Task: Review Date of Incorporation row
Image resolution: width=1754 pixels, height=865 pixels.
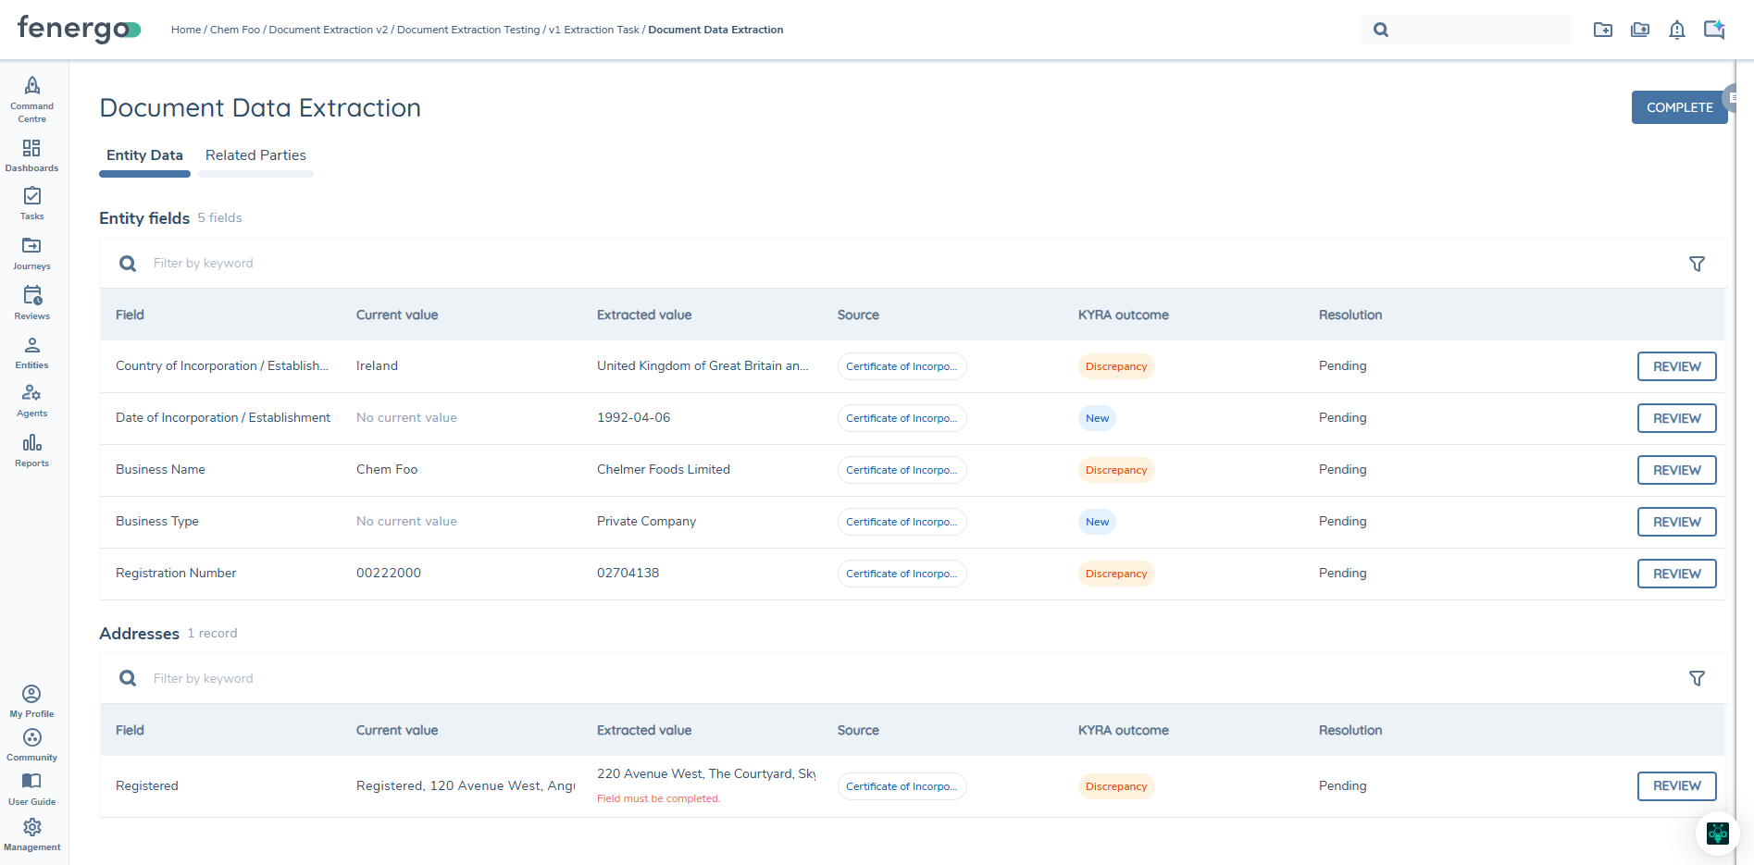Action: [x=1676, y=418]
